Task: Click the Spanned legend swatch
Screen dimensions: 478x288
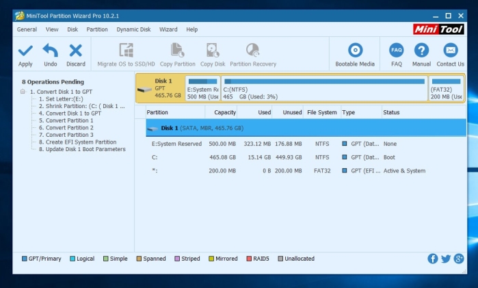Action: pyautogui.click(x=139, y=259)
